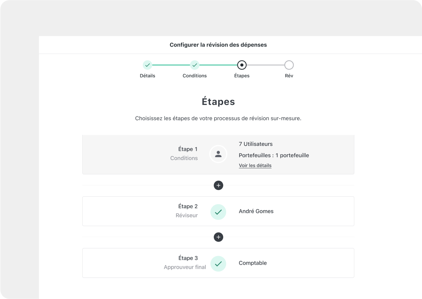Go to the Détails step label
422x299 pixels.
point(148,76)
